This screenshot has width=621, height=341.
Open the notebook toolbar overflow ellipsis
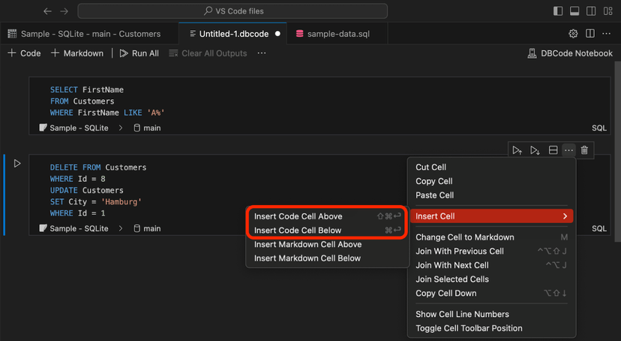click(x=262, y=53)
